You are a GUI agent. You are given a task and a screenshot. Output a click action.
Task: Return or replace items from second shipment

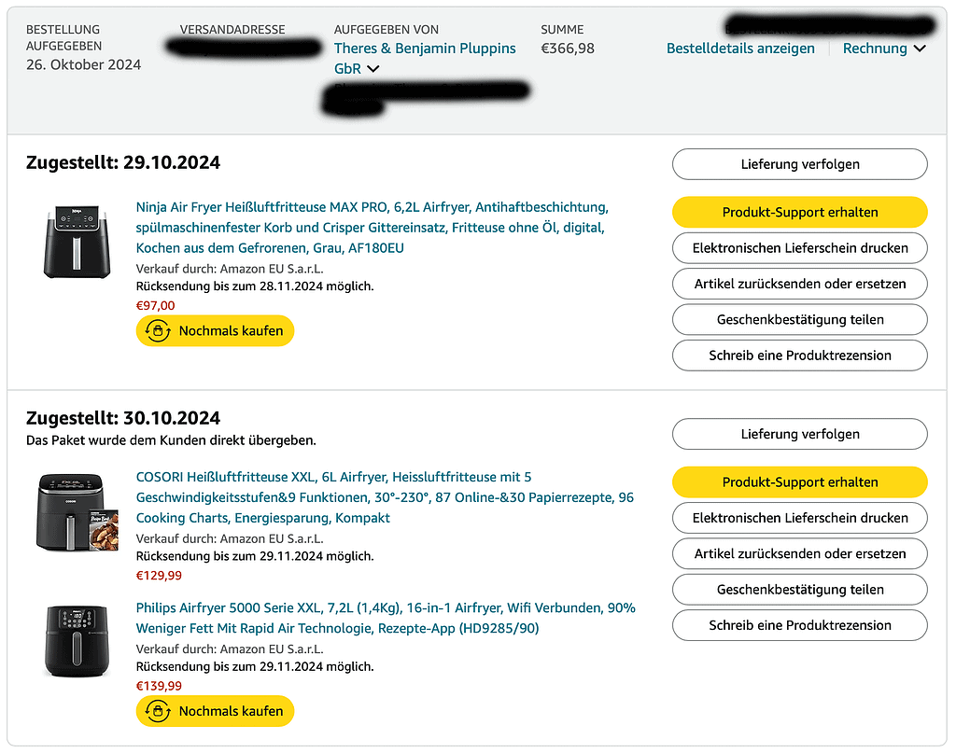tap(800, 553)
